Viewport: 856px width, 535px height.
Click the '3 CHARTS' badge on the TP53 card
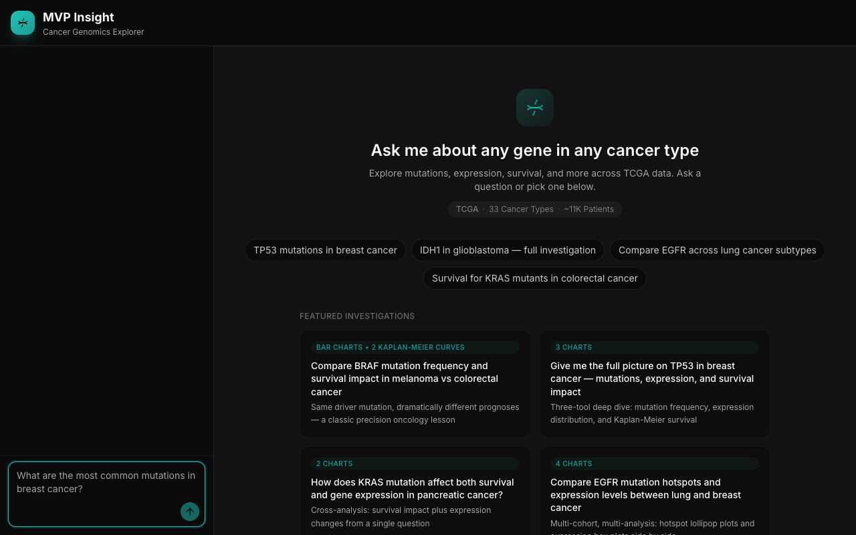574,347
